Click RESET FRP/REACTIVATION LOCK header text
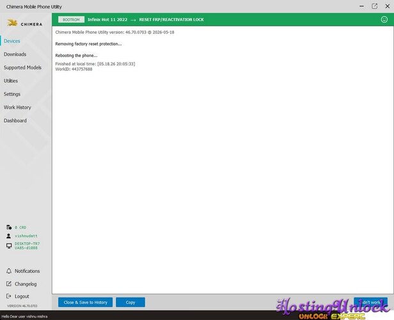The width and height of the screenshot is (394, 320). (x=171, y=20)
